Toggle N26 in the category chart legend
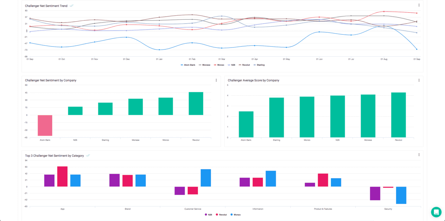Image resolution: width=445 pixels, height=221 pixels. pos(209,215)
